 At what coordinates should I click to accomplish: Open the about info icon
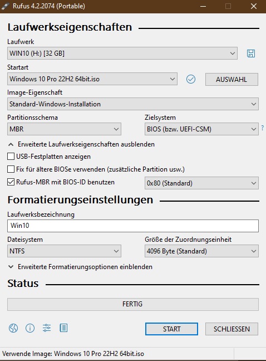tap(30, 328)
